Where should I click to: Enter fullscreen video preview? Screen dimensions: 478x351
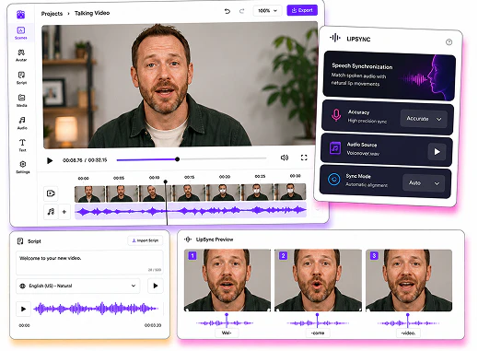304,158
